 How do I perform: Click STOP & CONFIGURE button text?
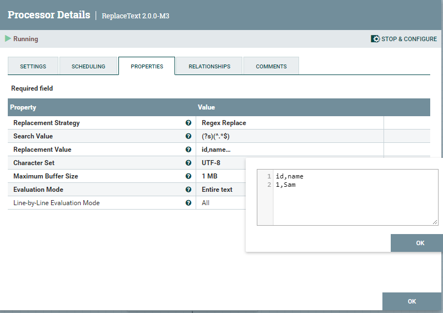pyautogui.click(x=409, y=39)
